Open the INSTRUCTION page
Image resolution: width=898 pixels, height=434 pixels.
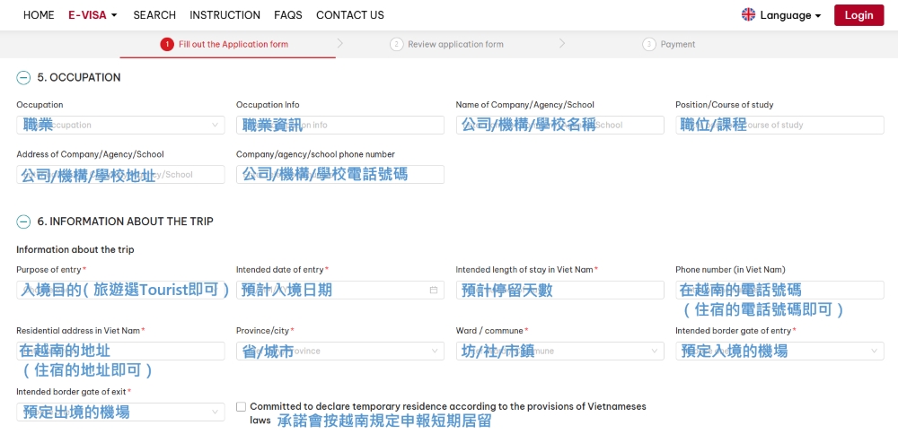click(x=224, y=15)
